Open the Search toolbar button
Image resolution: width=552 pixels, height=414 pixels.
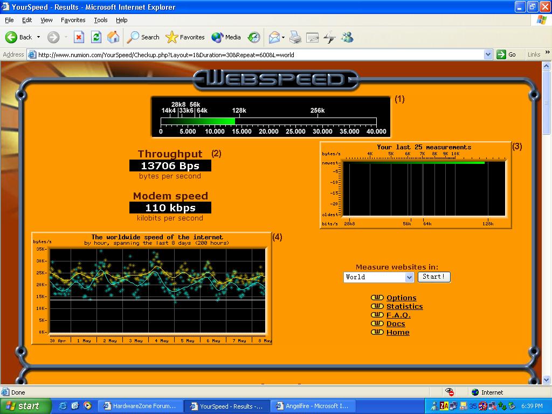click(x=143, y=37)
